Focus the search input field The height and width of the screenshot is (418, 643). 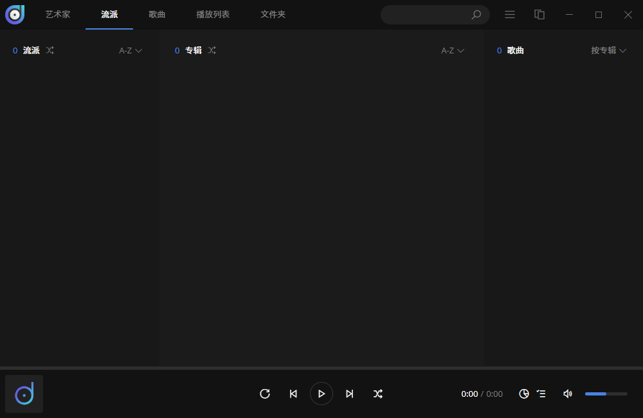(435, 15)
